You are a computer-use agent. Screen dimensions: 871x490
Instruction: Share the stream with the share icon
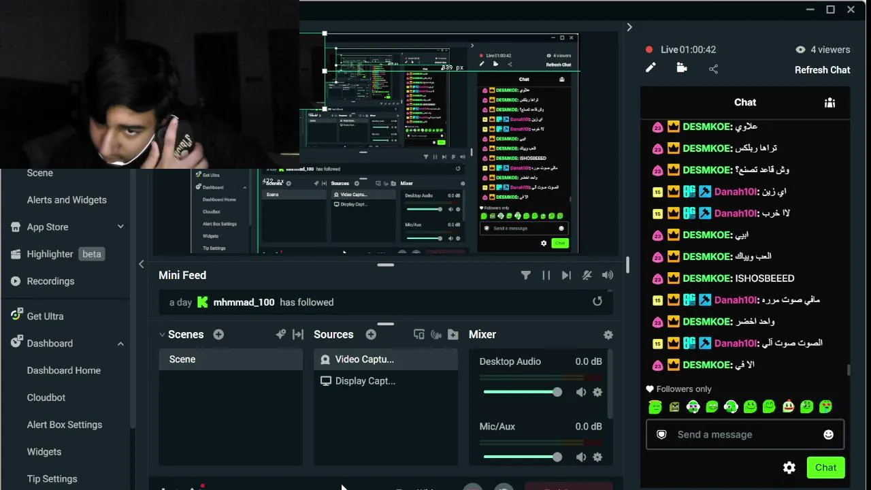pyautogui.click(x=713, y=69)
